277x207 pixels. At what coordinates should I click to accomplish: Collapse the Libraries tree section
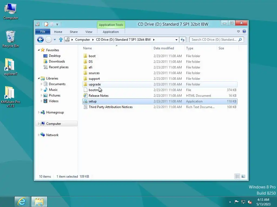pos(39,78)
